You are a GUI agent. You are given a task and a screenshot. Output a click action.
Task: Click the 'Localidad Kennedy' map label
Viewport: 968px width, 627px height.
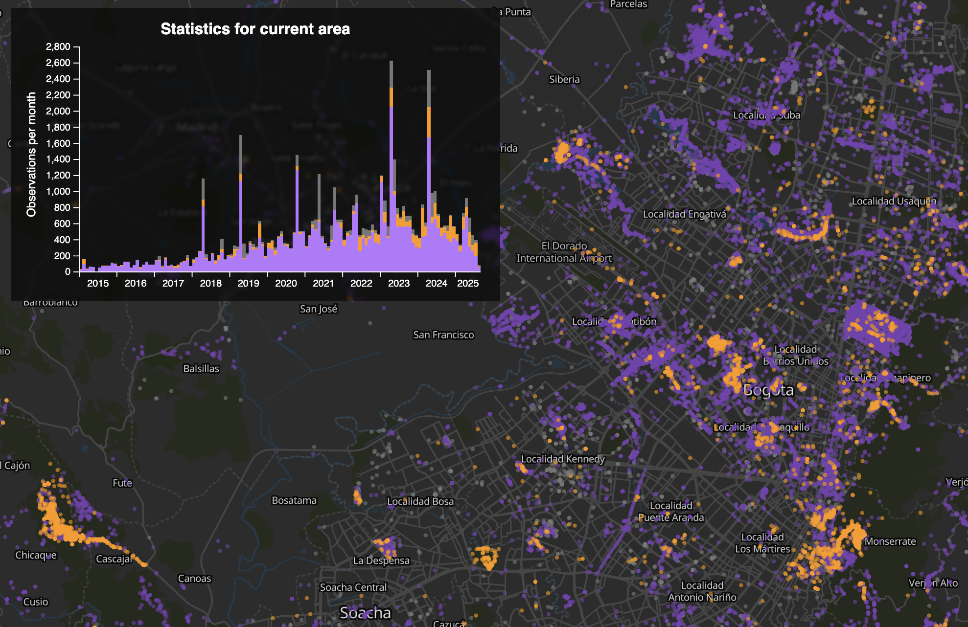pyautogui.click(x=563, y=459)
